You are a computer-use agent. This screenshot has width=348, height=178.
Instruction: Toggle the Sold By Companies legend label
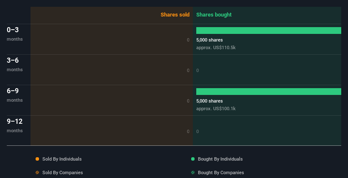tap(63, 172)
